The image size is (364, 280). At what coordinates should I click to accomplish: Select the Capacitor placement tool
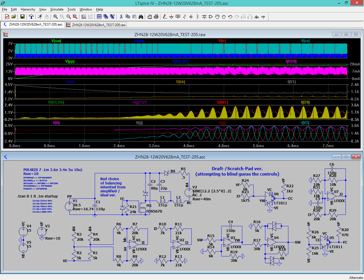pos(191,17)
